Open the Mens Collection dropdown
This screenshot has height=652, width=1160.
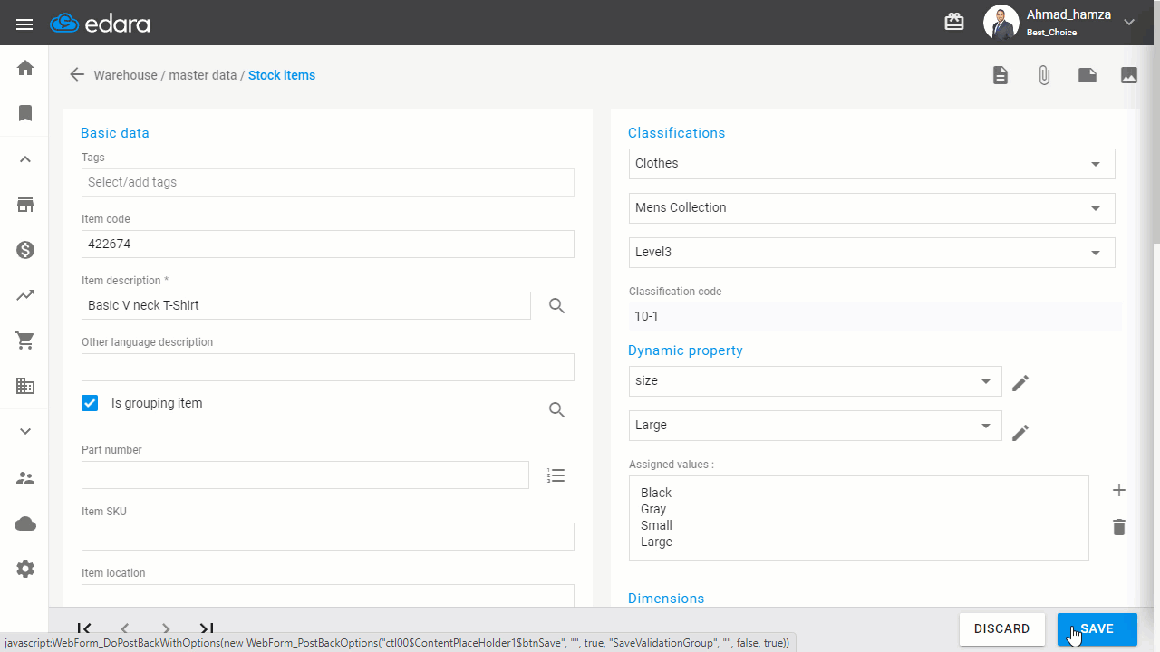(x=872, y=208)
